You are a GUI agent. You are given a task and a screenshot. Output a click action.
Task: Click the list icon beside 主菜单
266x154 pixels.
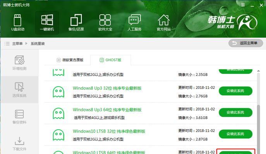[7, 44]
